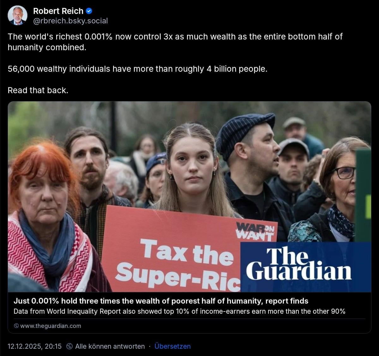Click the '56,000 wealthy individuals' line
The height and width of the screenshot is (356, 379).
click(137, 69)
